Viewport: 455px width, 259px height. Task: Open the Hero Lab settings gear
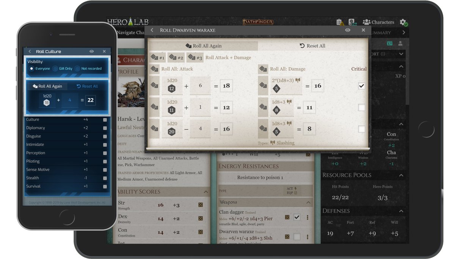(403, 22)
